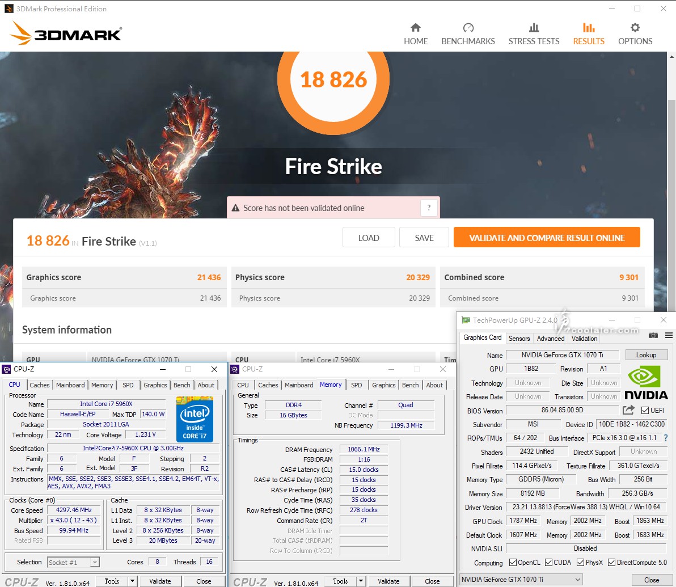
Task: Toggle UEFI checkbox in GPU-Z
Action: (645, 410)
